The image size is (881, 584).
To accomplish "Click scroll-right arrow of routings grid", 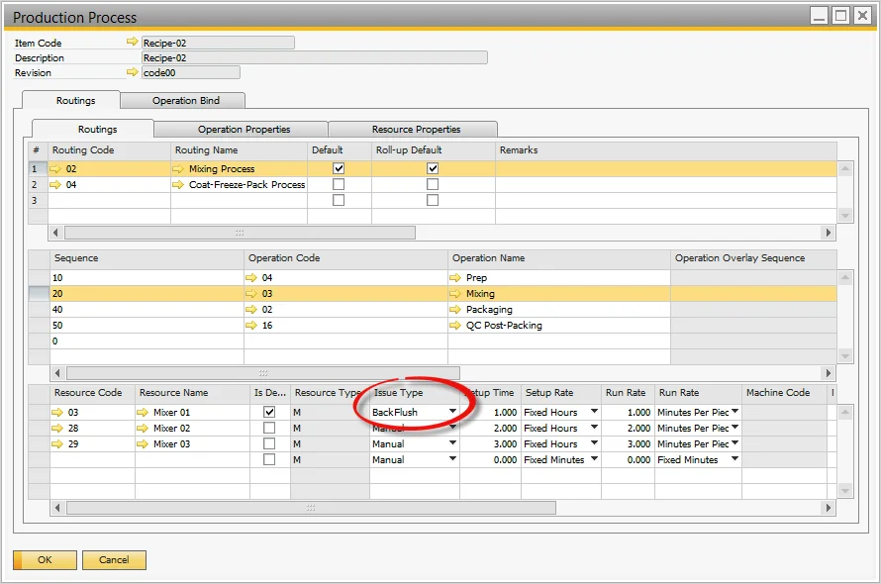I will tap(828, 233).
